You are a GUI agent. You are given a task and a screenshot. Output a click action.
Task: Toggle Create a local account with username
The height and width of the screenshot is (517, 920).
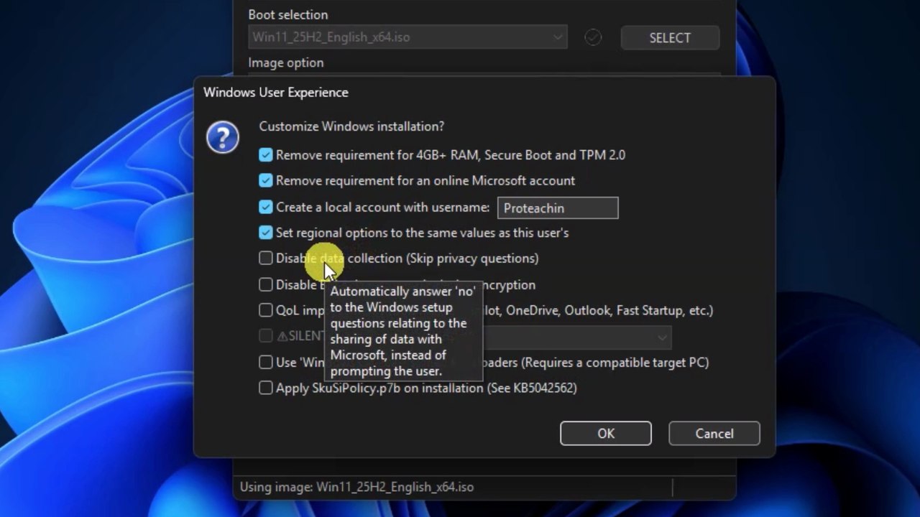coord(266,207)
